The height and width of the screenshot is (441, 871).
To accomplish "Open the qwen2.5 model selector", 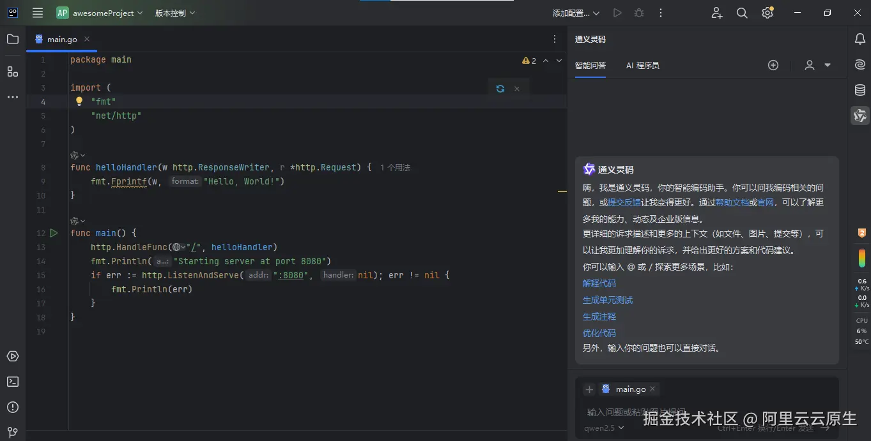I will pyautogui.click(x=604, y=428).
